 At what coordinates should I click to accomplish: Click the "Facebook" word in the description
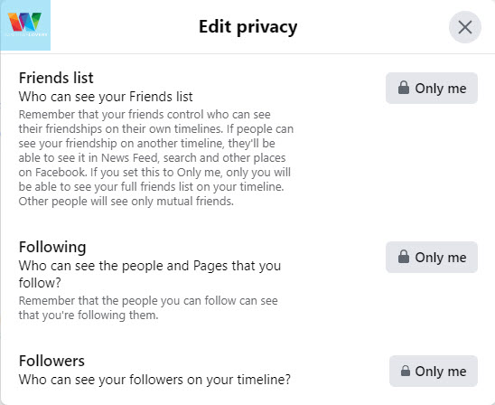click(61, 172)
